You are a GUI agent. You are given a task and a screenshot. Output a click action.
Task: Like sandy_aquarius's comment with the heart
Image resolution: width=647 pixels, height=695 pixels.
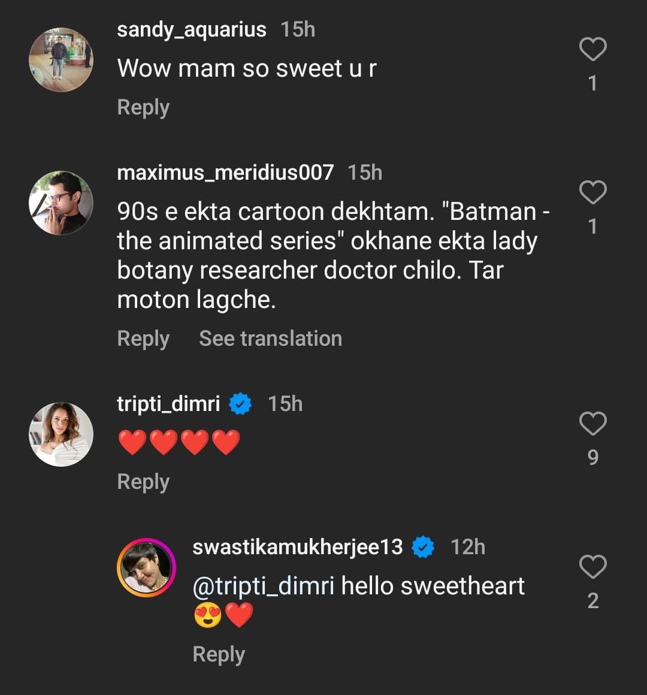click(592, 49)
